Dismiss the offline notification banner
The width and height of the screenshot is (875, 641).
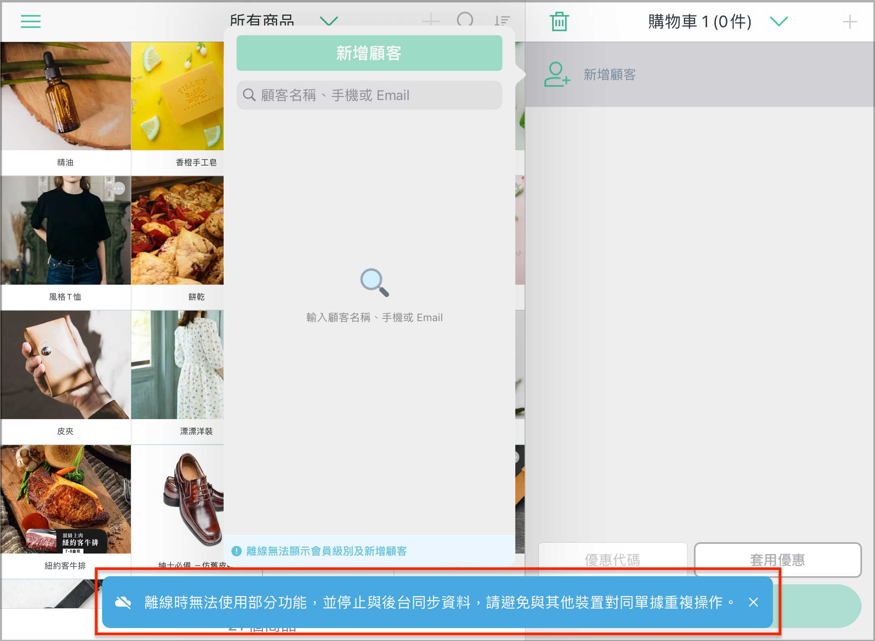pos(753,602)
